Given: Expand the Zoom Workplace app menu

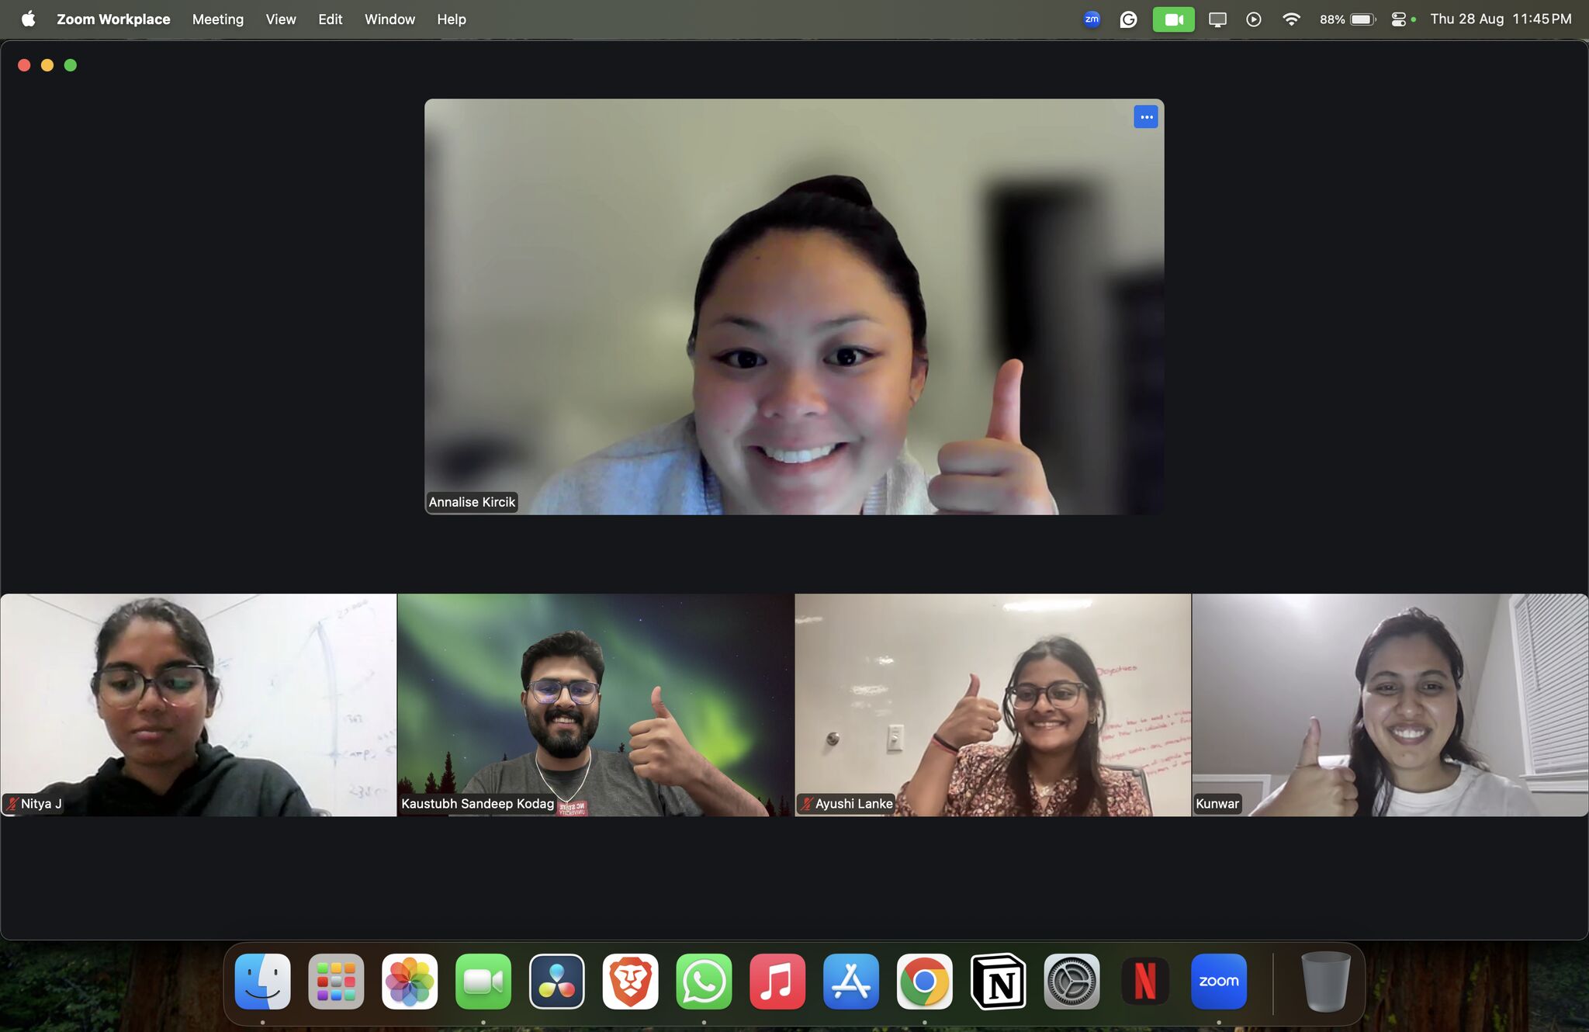Looking at the screenshot, I should click(x=113, y=19).
